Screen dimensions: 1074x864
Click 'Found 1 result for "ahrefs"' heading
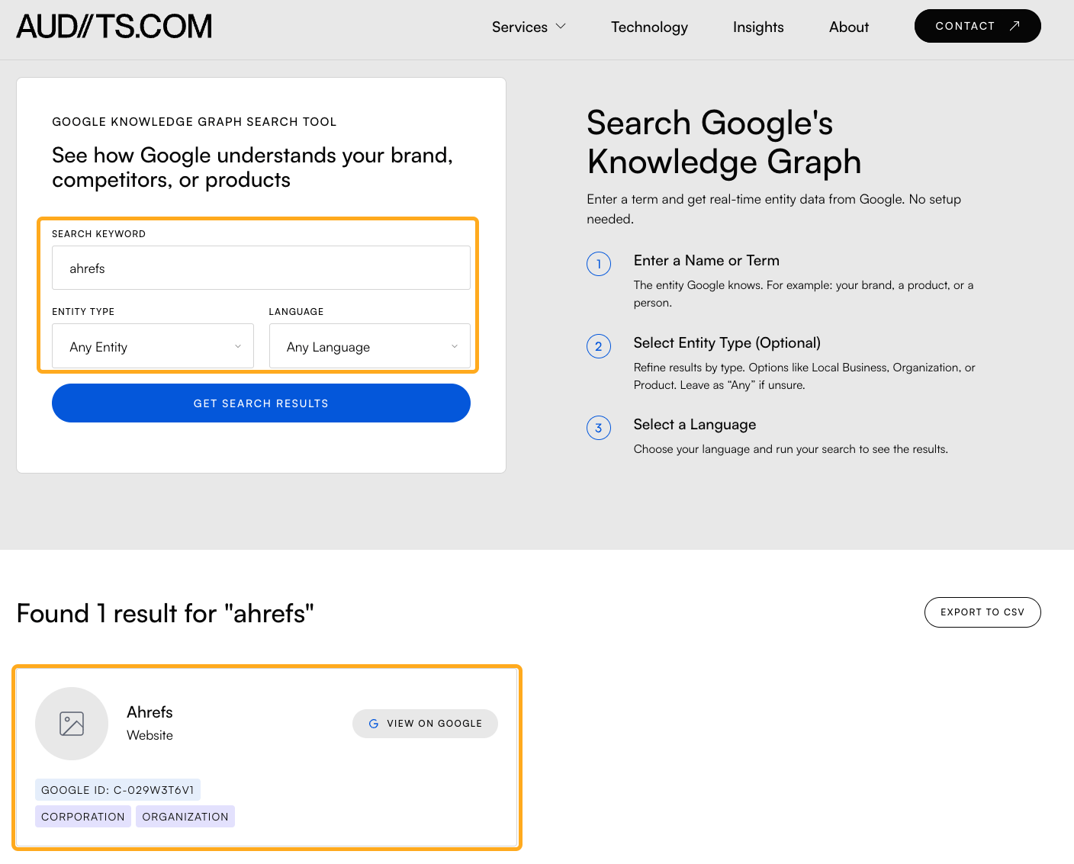coord(166,613)
